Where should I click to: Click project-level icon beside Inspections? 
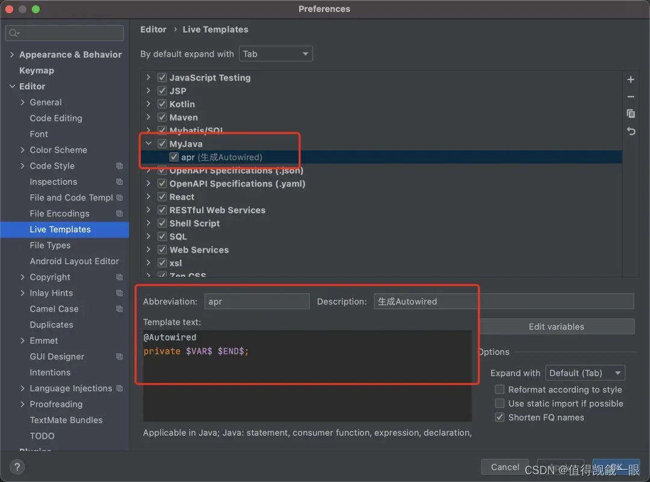click(119, 182)
